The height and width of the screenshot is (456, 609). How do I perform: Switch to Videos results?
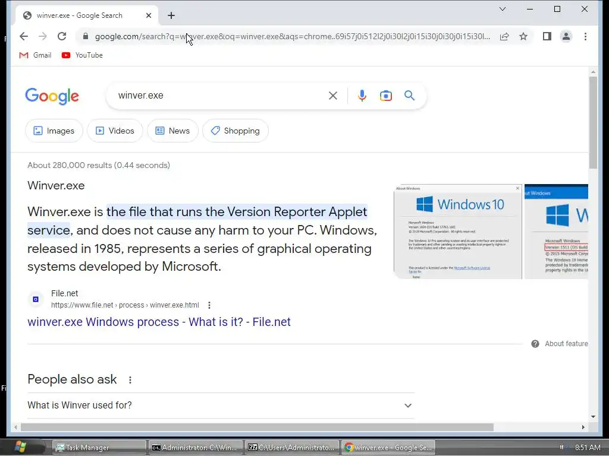pyautogui.click(x=115, y=131)
